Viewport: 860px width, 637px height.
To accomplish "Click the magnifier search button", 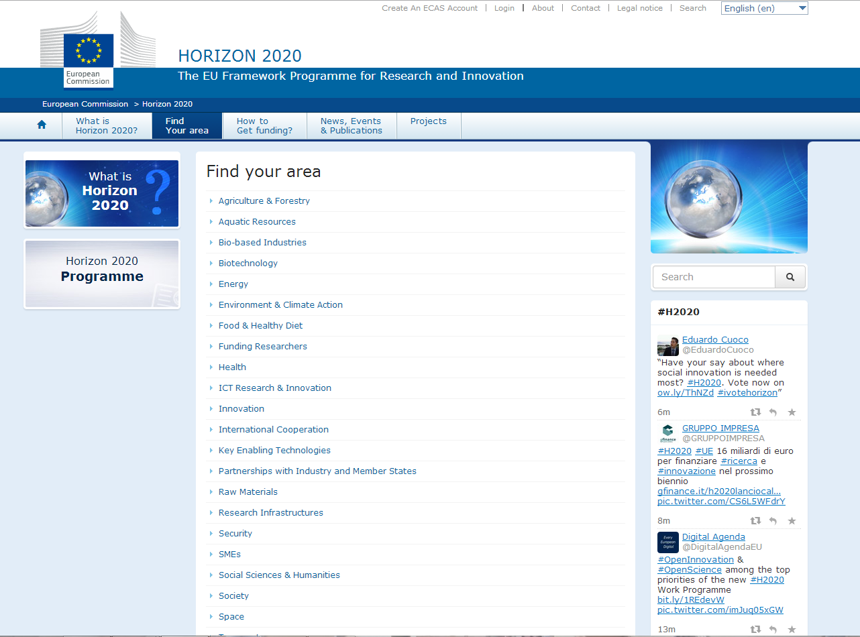I will tap(790, 277).
